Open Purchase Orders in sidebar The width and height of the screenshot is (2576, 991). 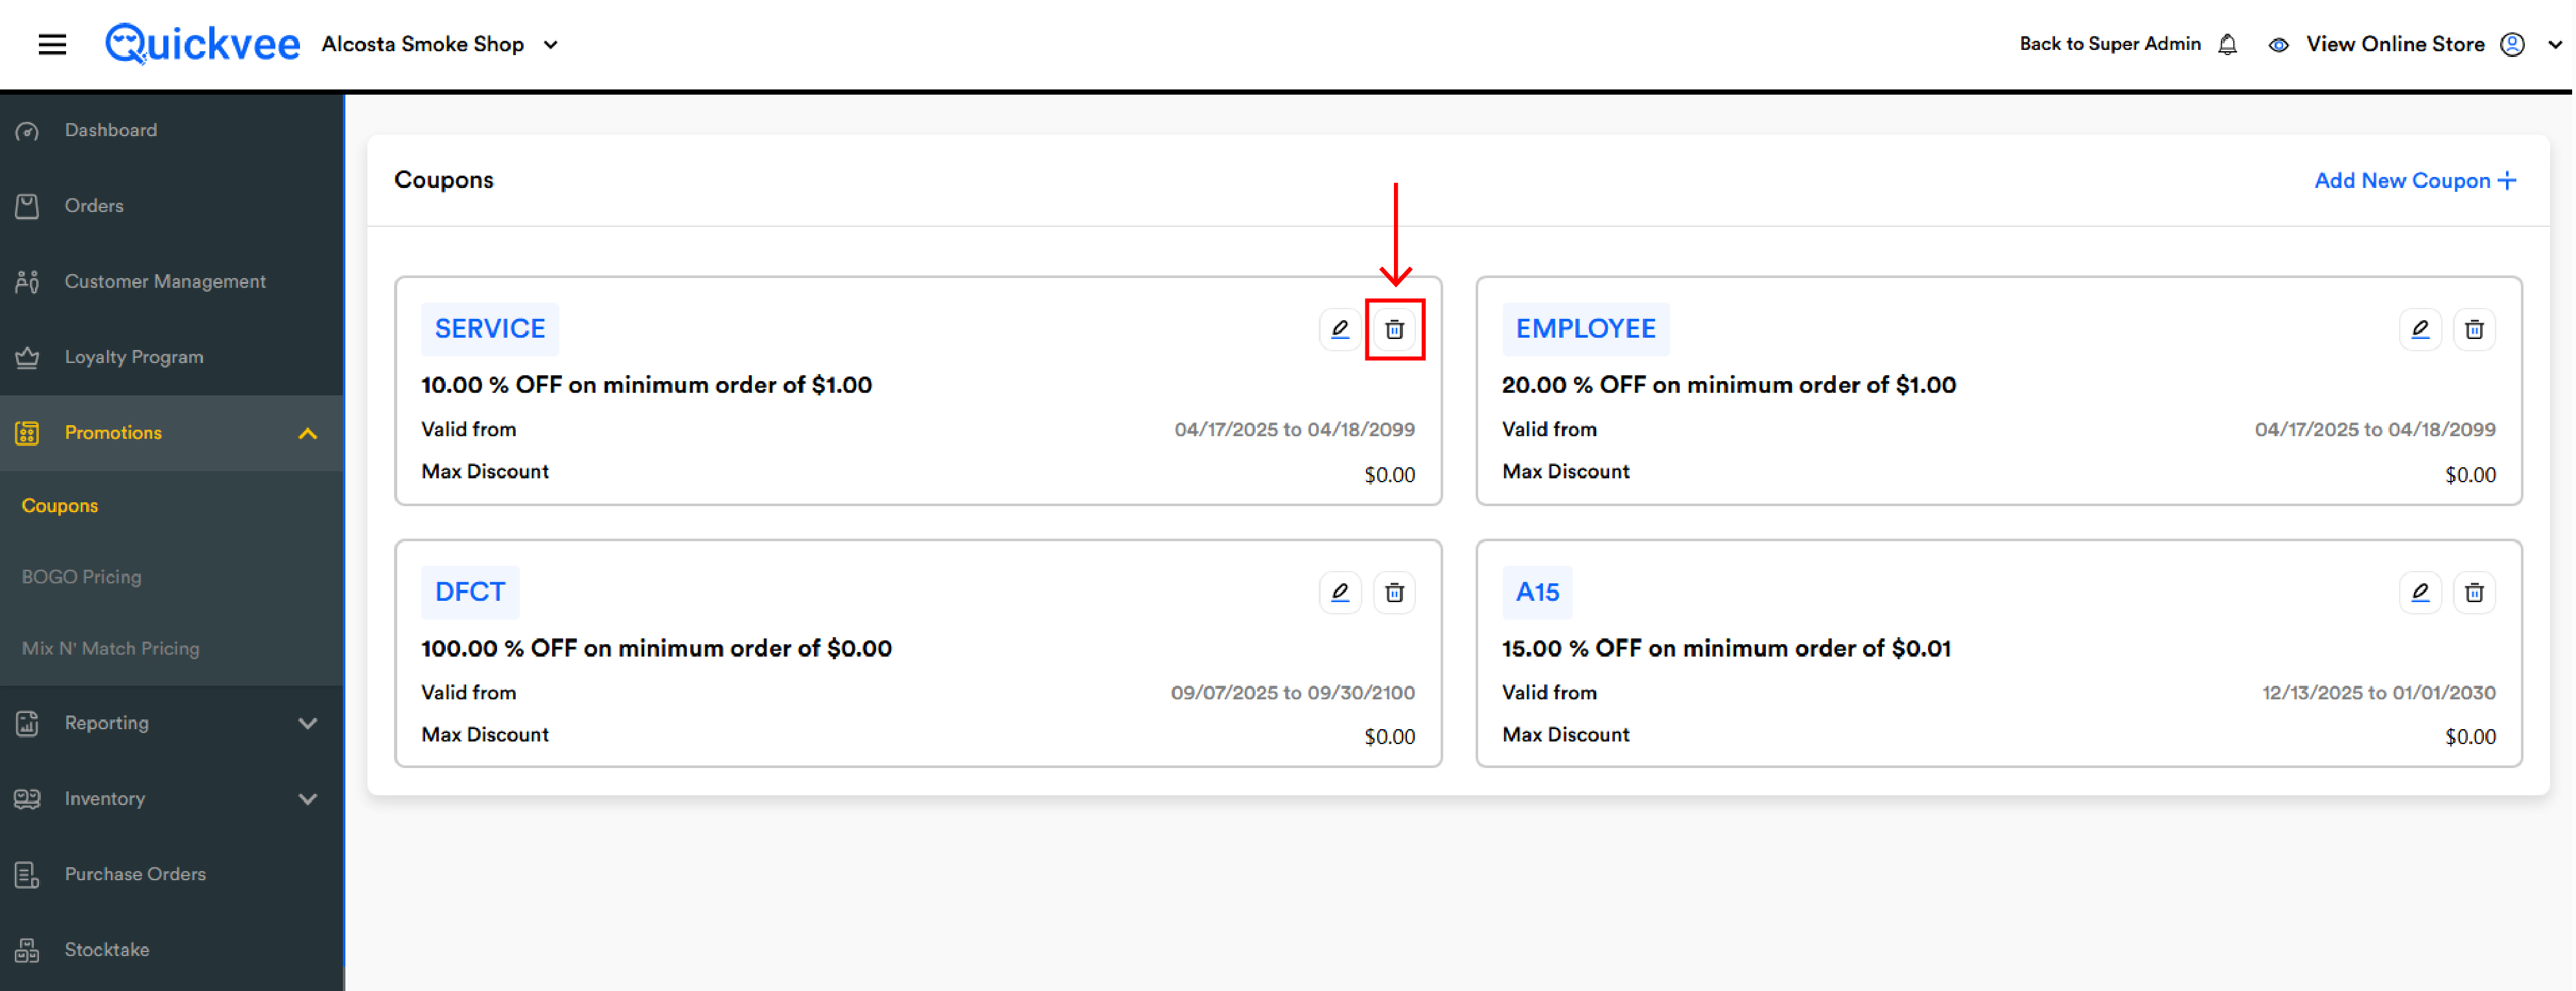(135, 874)
